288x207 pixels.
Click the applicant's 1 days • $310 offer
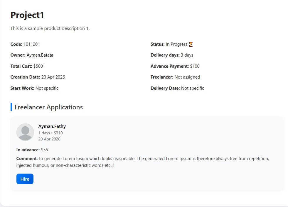[x=50, y=133]
